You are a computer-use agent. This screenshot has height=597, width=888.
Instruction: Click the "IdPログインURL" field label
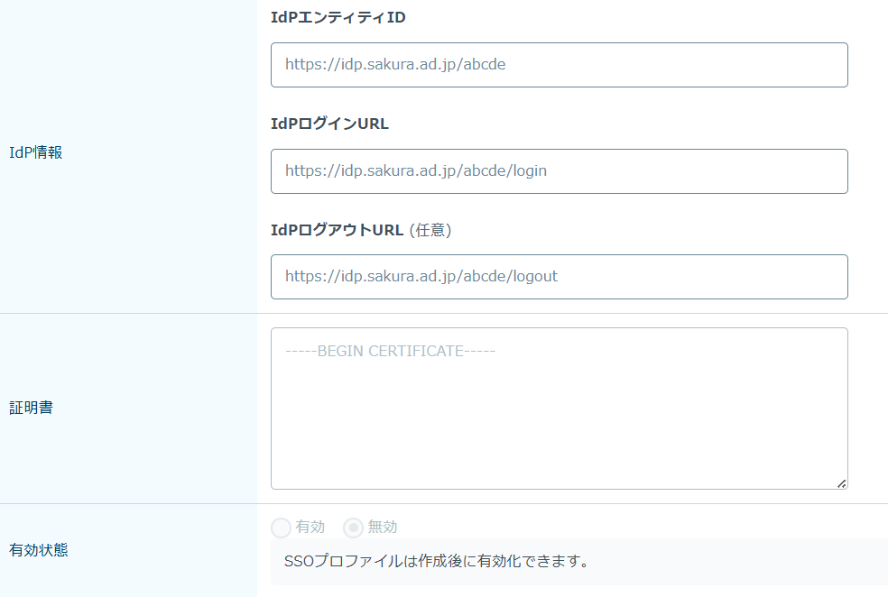pyautogui.click(x=329, y=124)
